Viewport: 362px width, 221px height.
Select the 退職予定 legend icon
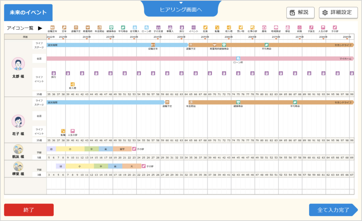point(76,27)
